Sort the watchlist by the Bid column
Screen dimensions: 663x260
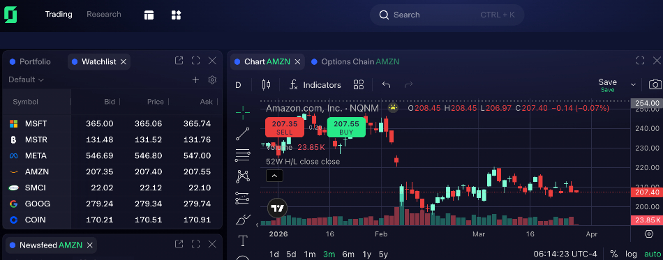[x=110, y=102]
